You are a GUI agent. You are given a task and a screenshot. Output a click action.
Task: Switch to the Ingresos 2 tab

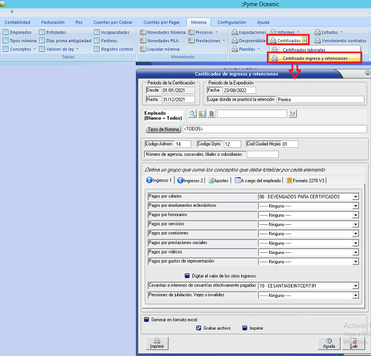tap(190, 180)
